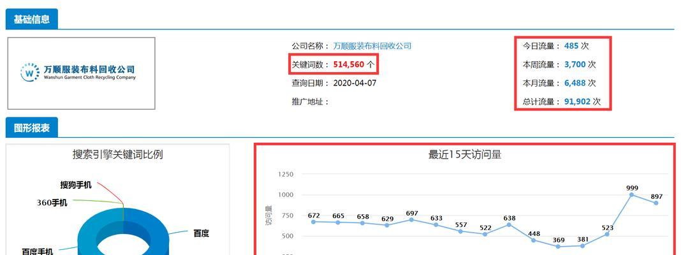The height and width of the screenshot is (255, 681).
Task: Click the 381 data point on line chart
Action: coord(582,246)
